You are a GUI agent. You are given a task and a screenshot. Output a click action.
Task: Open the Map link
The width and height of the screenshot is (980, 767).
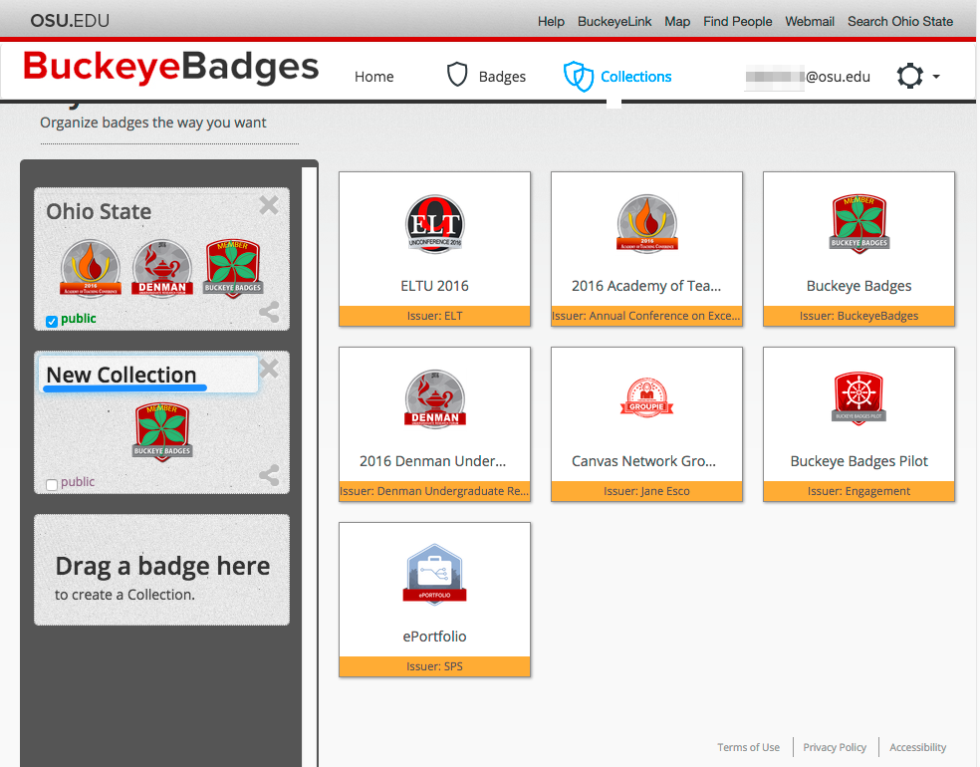pos(677,21)
